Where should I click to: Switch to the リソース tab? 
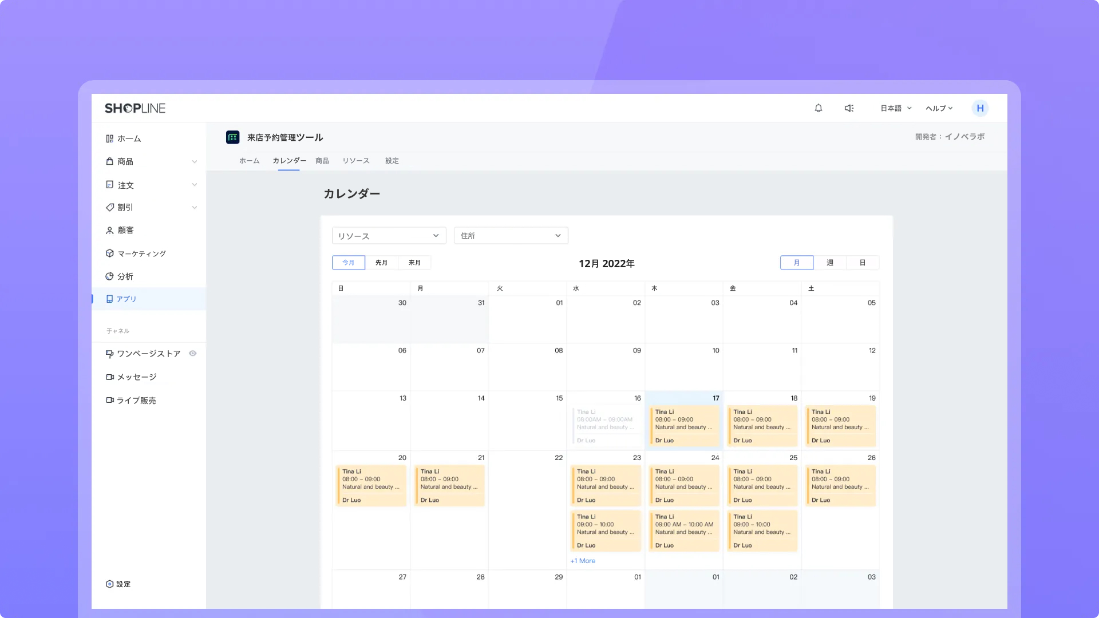[x=355, y=161]
